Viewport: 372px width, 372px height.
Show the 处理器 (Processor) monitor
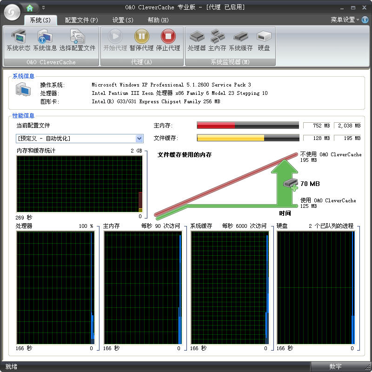(x=197, y=40)
